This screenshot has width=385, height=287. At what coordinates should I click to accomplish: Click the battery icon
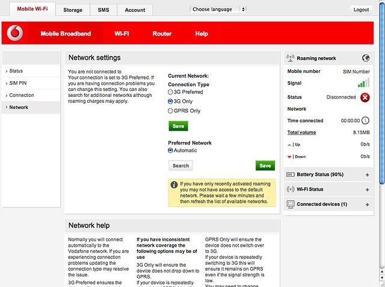(x=291, y=174)
